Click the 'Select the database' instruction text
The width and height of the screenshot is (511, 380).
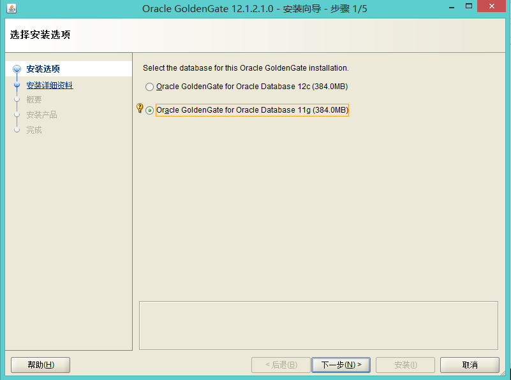(x=246, y=68)
